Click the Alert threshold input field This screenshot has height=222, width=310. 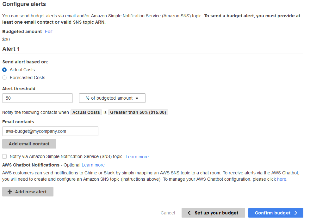point(37,98)
